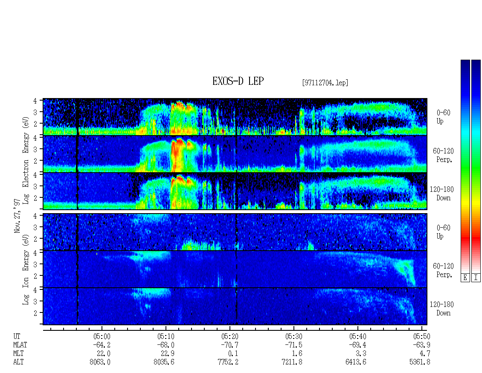
Task: Select the MLAT value '-63.9'
Action: click(421, 345)
